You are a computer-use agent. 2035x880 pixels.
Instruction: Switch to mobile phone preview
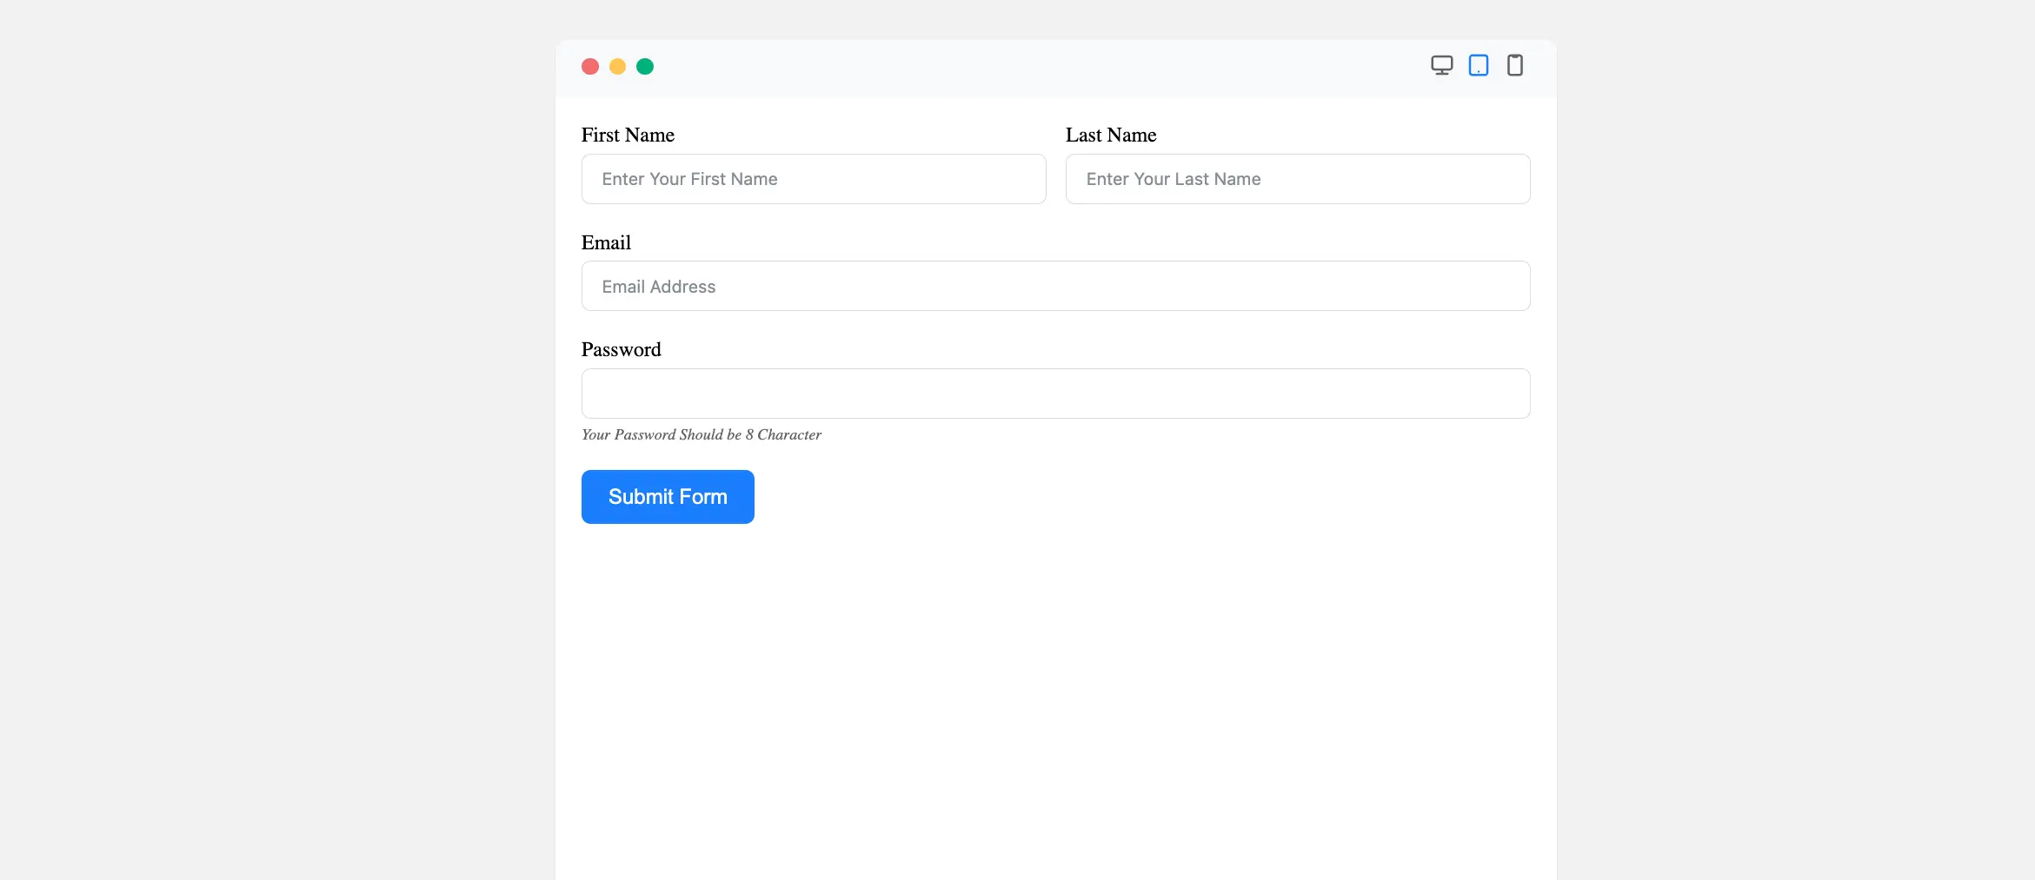(x=1514, y=65)
